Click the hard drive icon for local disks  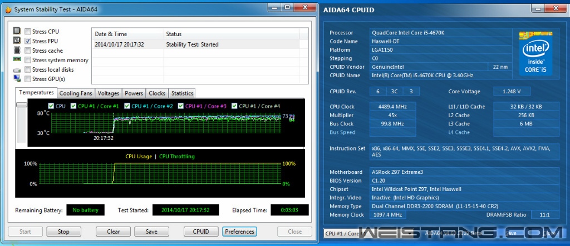[17, 70]
